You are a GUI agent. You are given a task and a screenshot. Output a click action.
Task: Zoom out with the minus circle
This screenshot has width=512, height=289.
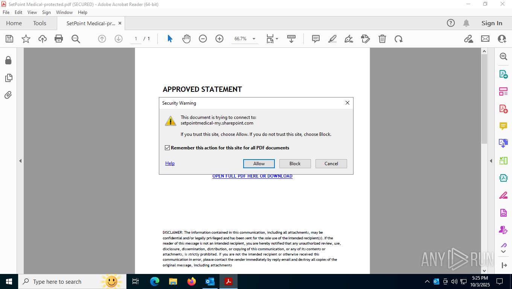click(203, 39)
